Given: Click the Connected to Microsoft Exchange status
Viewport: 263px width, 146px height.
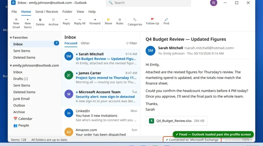Looking at the screenshot, I should click(192, 140).
